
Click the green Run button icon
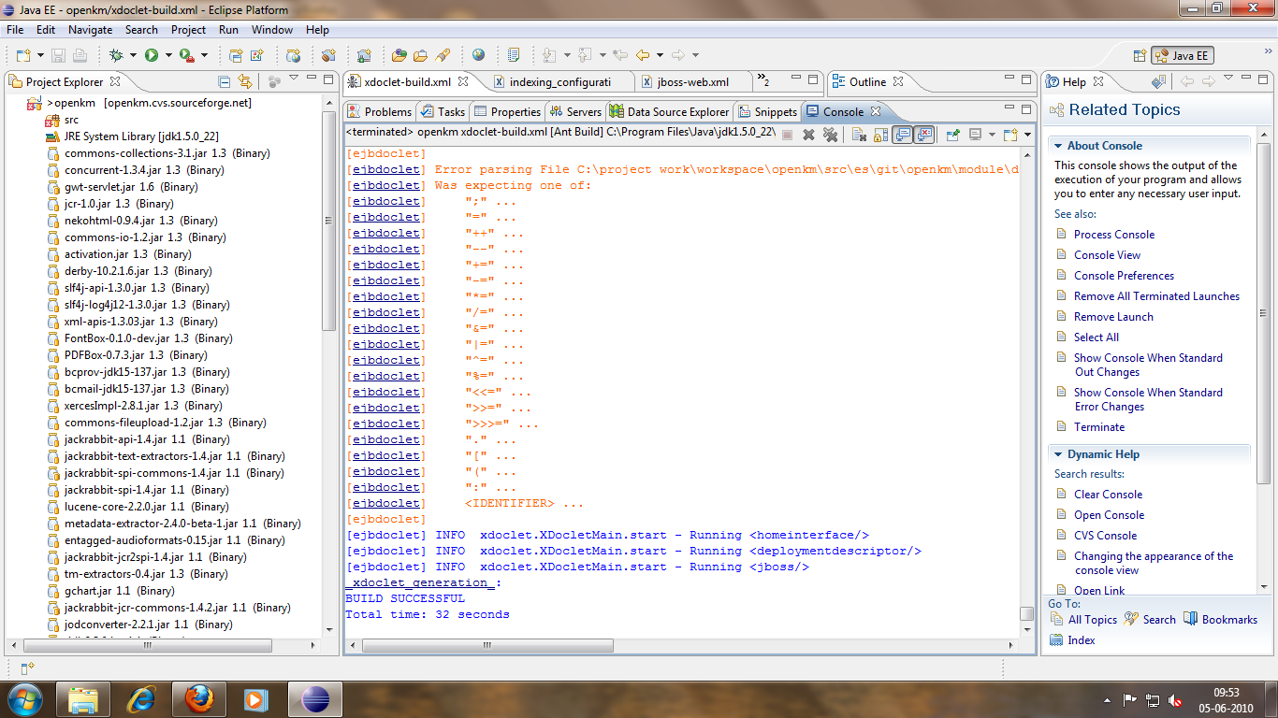click(152, 55)
